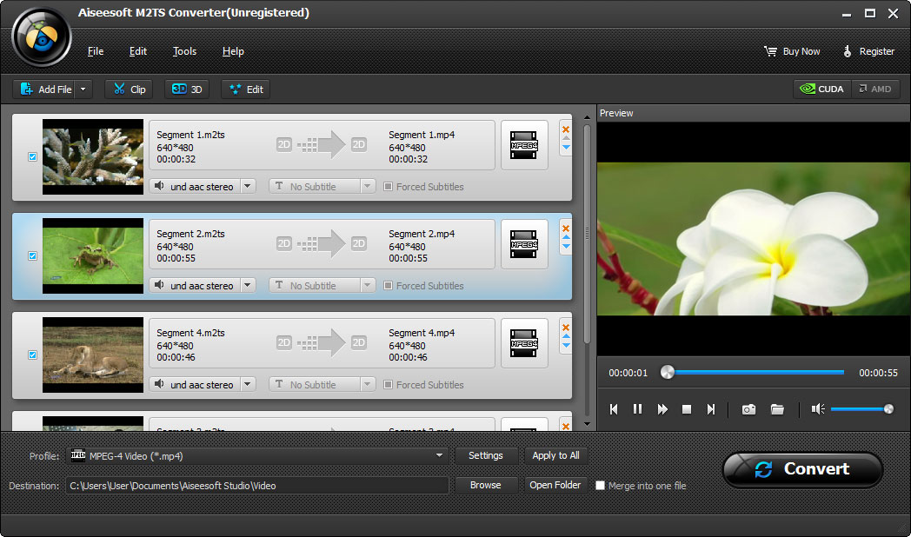Image resolution: width=911 pixels, height=537 pixels.
Task: Open the Edit effects tool
Action: click(245, 89)
